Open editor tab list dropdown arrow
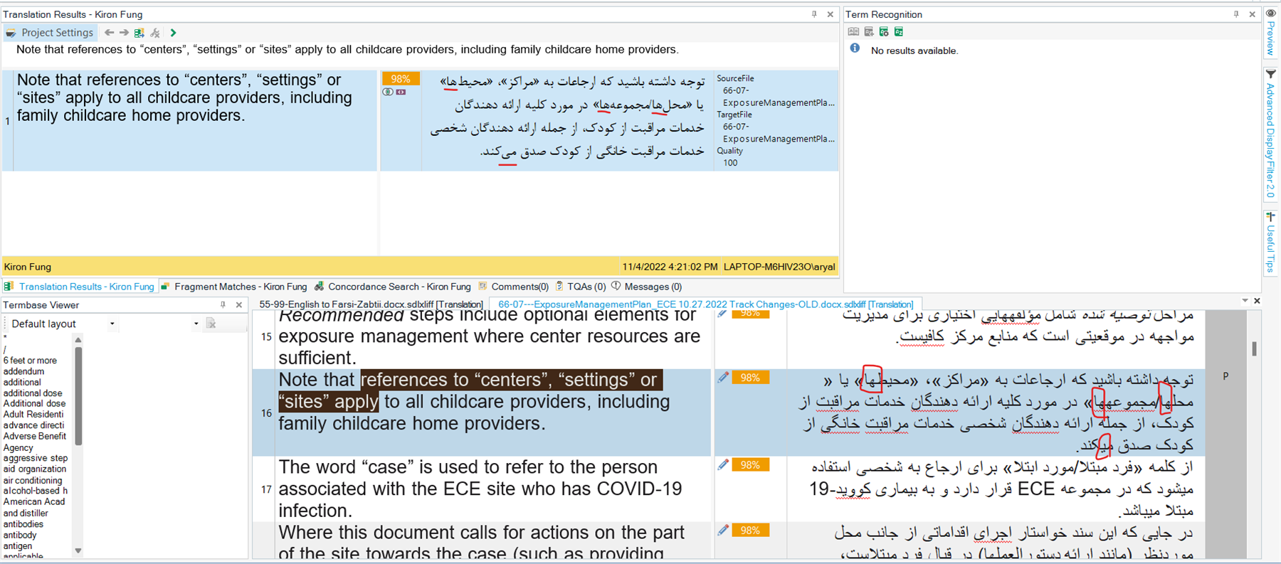The height and width of the screenshot is (564, 1281). coord(1245,301)
